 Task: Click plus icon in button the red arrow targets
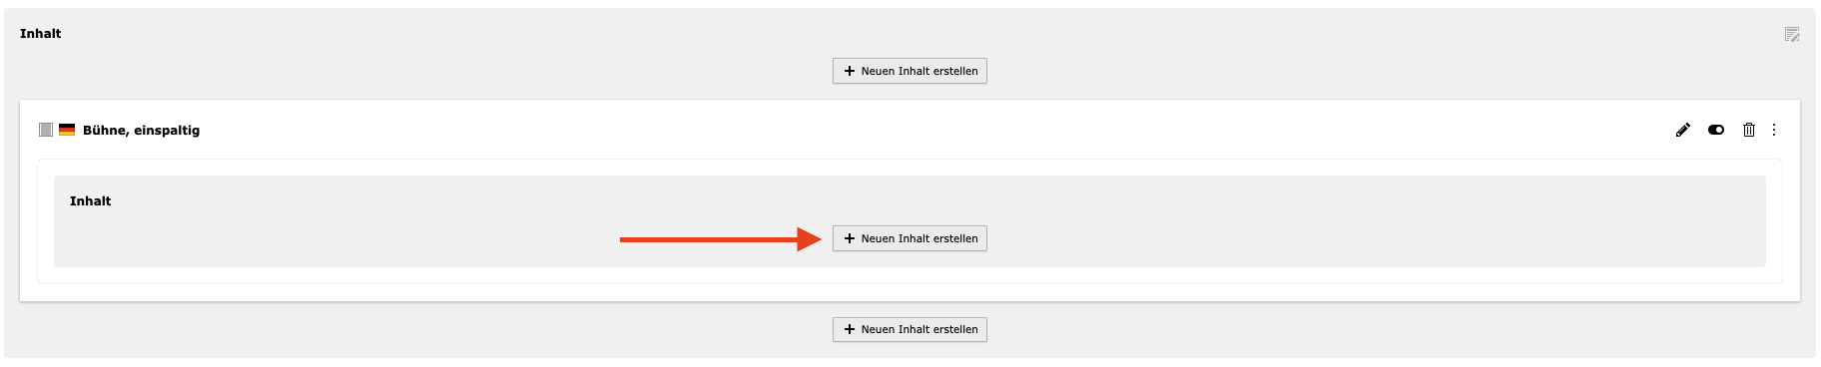click(850, 238)
